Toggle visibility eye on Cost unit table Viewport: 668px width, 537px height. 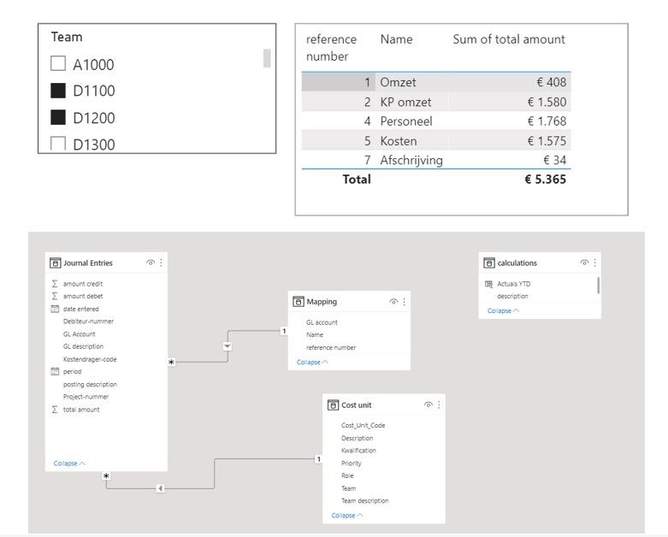[429, 404]
